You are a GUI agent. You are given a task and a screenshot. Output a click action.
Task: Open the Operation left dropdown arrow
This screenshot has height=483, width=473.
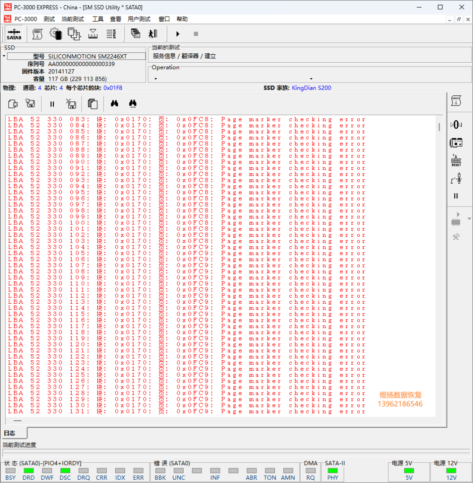click(x=156, y=79)
